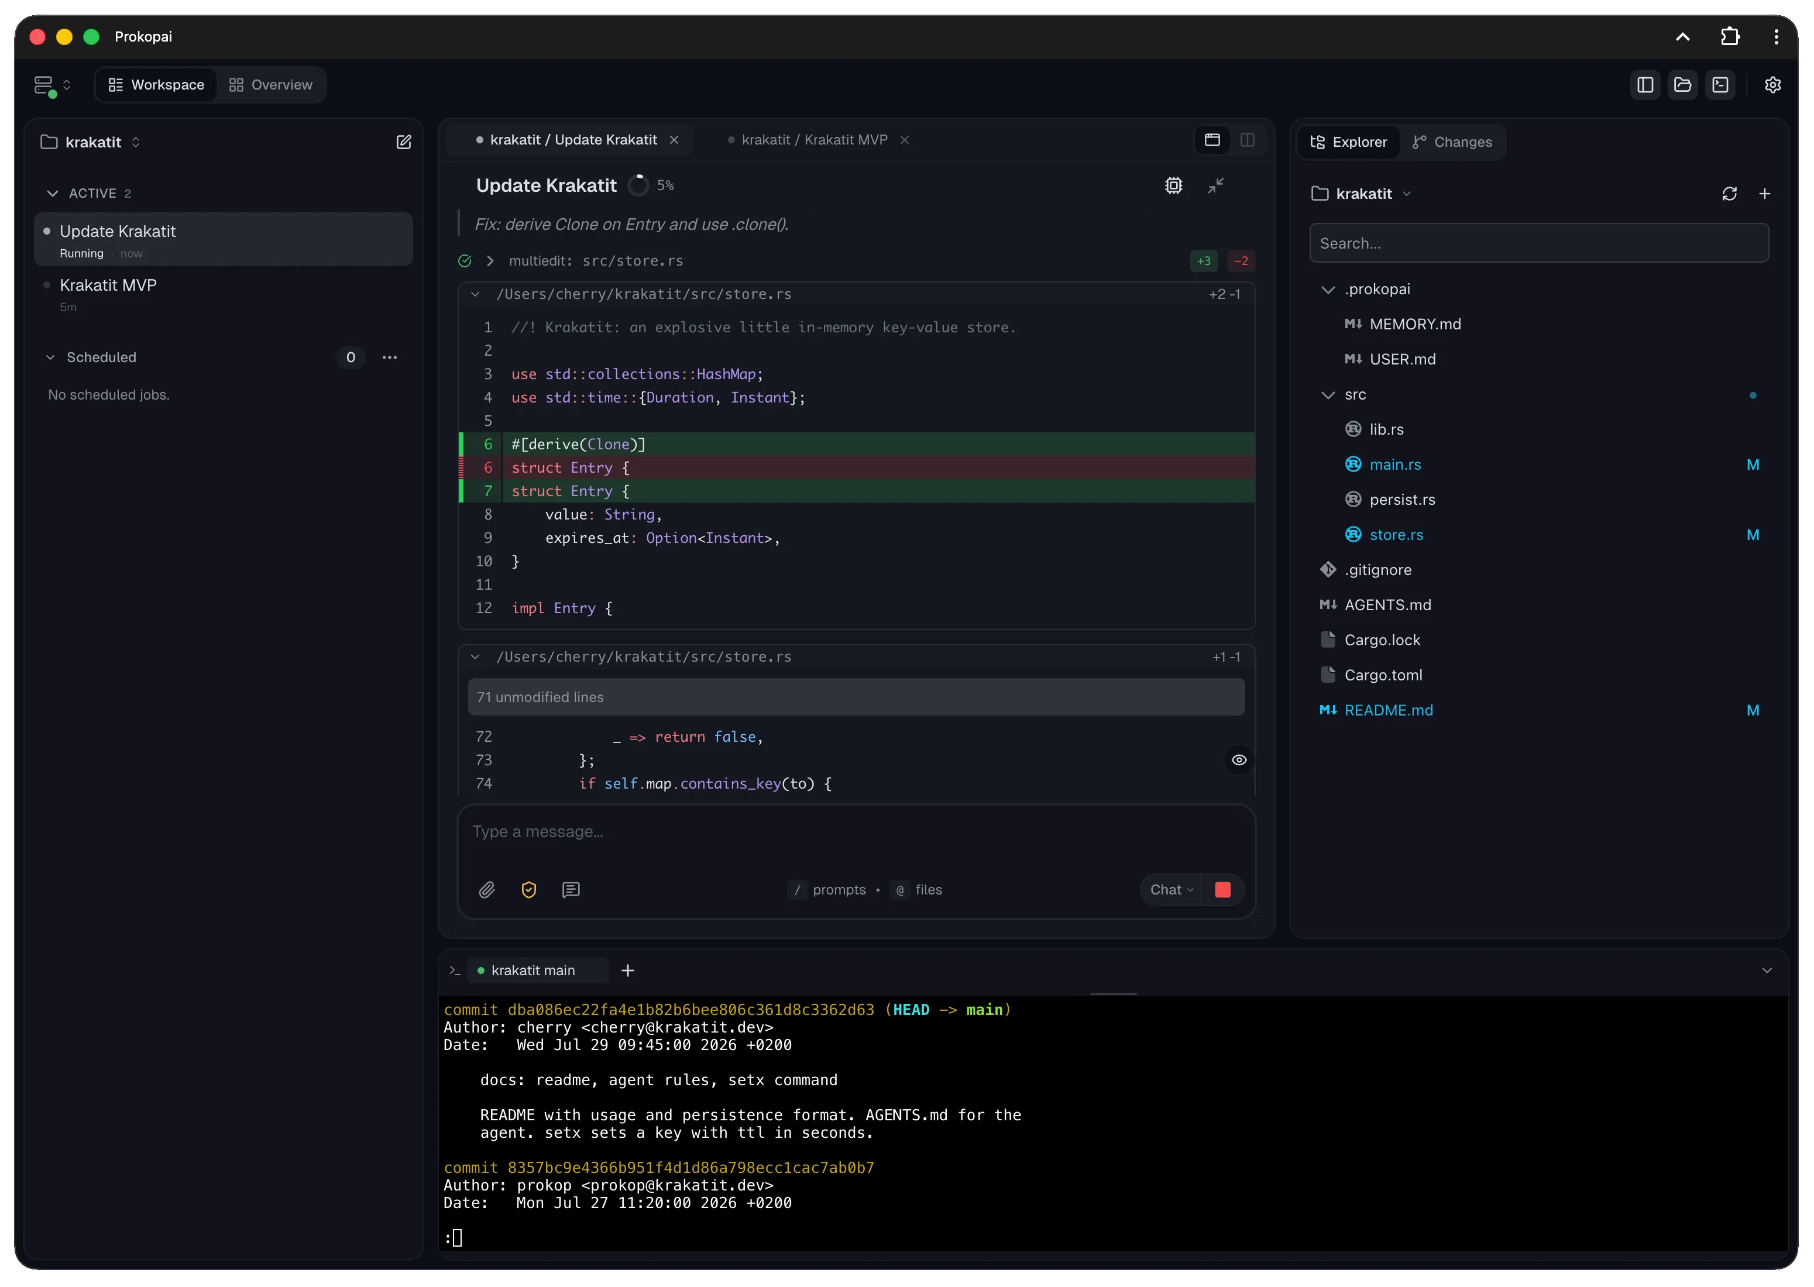The height and width of the screenshot is (1287, 1814).
Task: Select single-pane layout icon
Action: [x=1212, y=139]
